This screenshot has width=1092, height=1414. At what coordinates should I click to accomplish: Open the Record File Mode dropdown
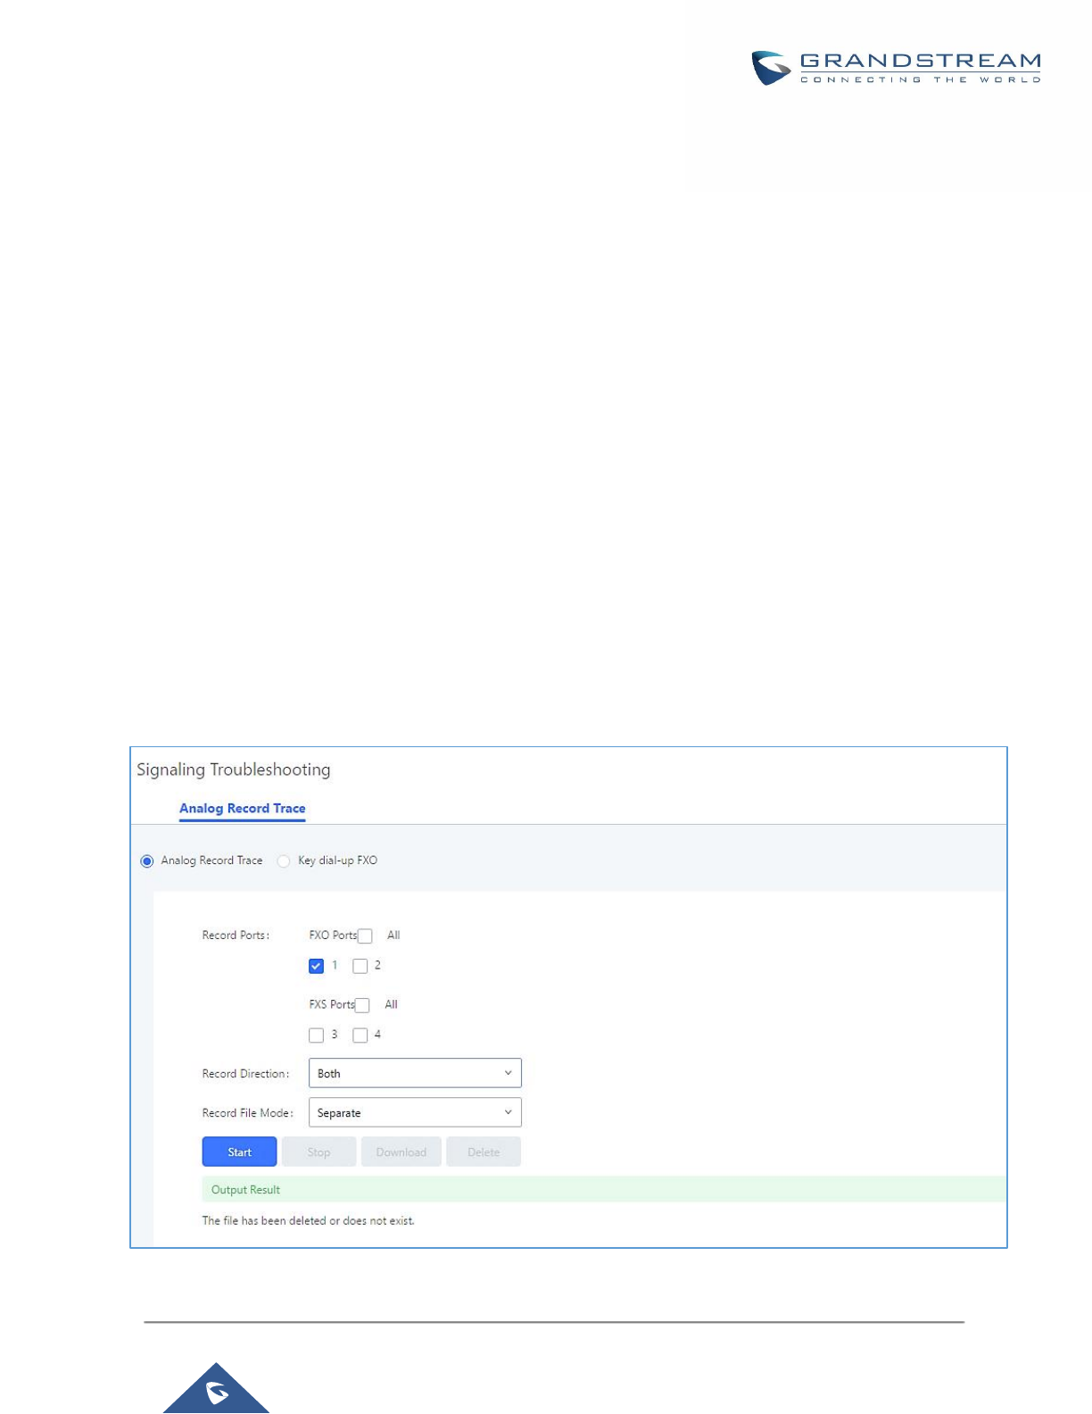[x=415, y=1112]
